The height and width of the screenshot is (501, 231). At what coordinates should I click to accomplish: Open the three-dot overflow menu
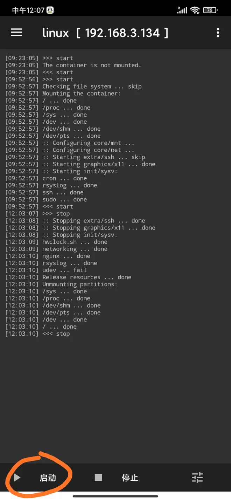218,33
